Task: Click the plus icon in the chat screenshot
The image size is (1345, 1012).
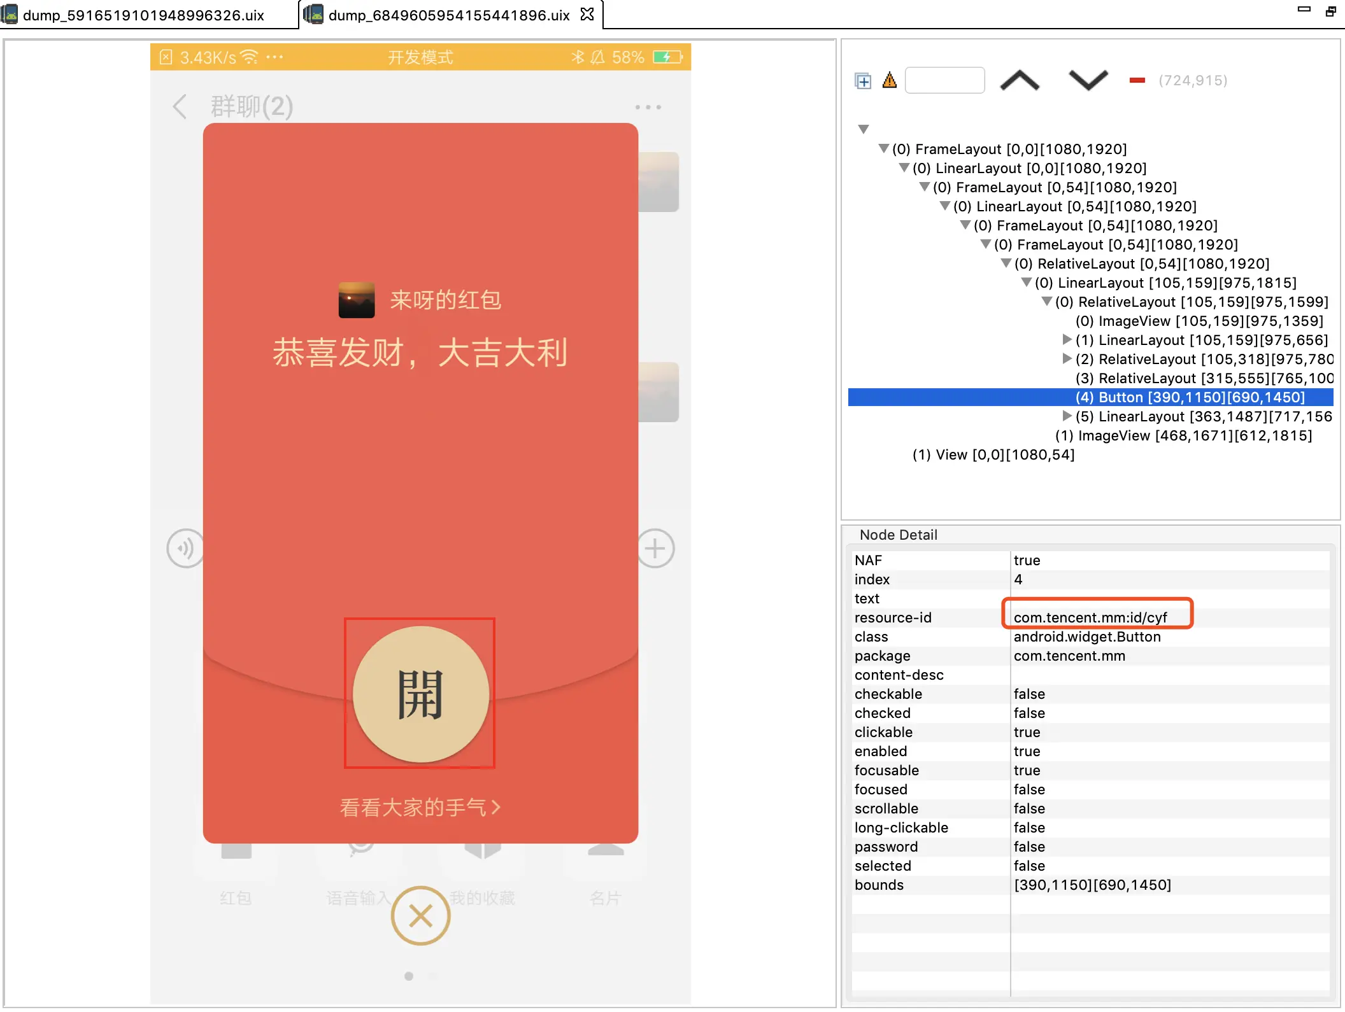Action: [x=655, y=548]
